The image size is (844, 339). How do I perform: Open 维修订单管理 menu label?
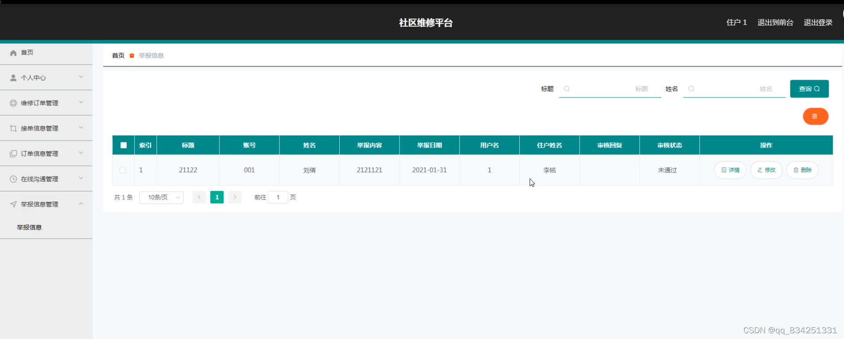point(39,103)
